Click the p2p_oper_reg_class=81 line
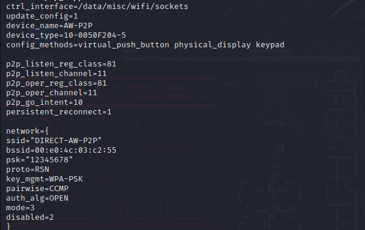 click(56, 83)
